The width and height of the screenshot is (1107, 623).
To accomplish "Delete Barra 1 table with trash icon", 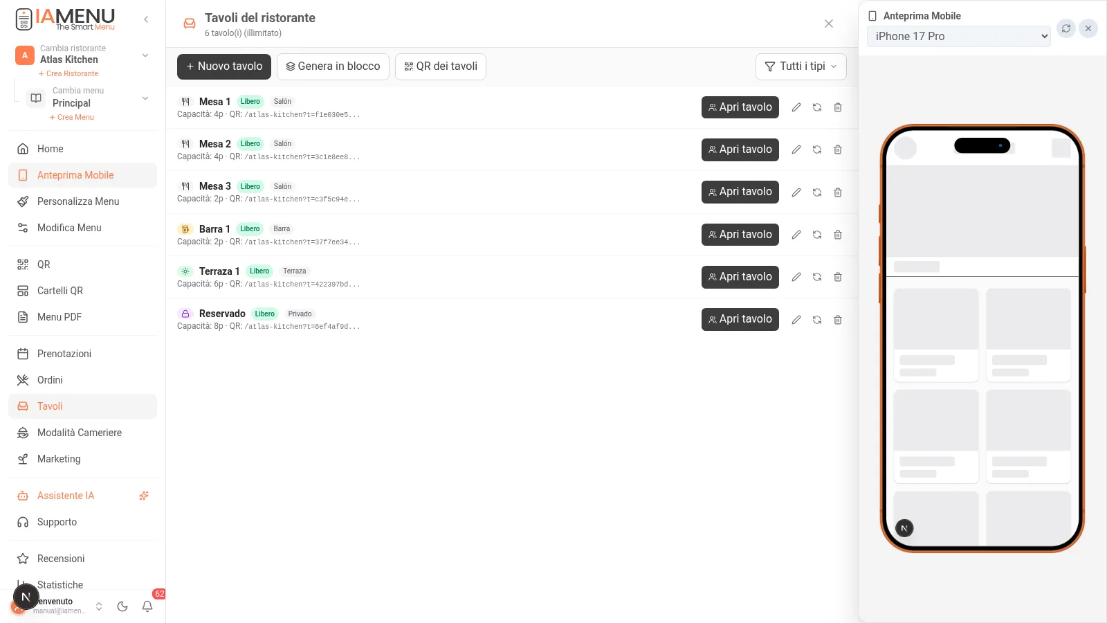I will click(x=838, y=235).
